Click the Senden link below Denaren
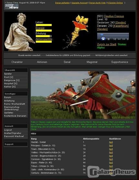The image size is (139, 180). coord(102,29)
